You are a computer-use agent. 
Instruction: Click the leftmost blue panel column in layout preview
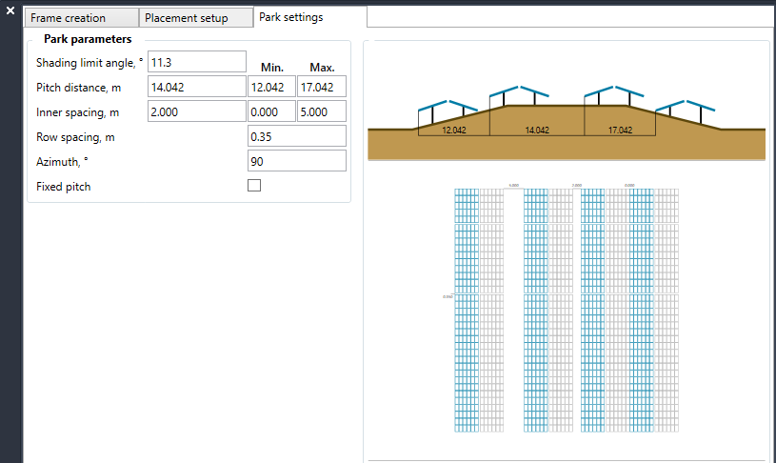click(466, 310)
